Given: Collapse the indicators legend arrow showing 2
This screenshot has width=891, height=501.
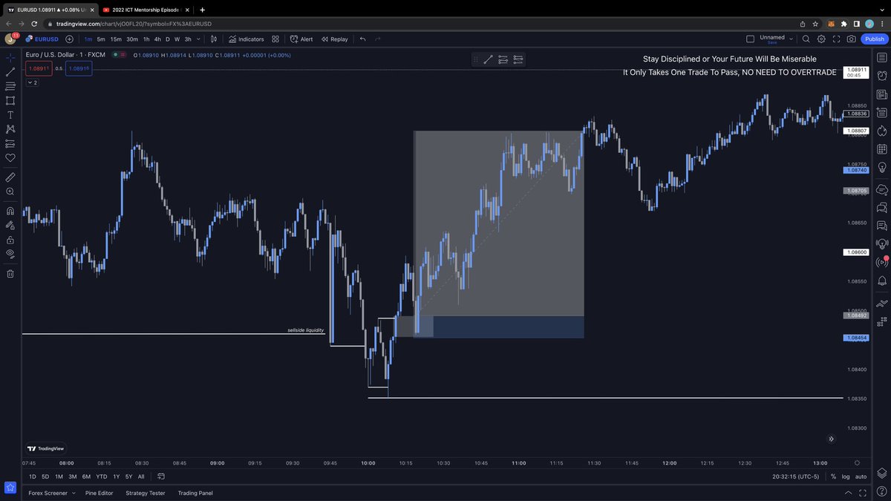Looking at the screenshot, I should click(x=32, y=82).
